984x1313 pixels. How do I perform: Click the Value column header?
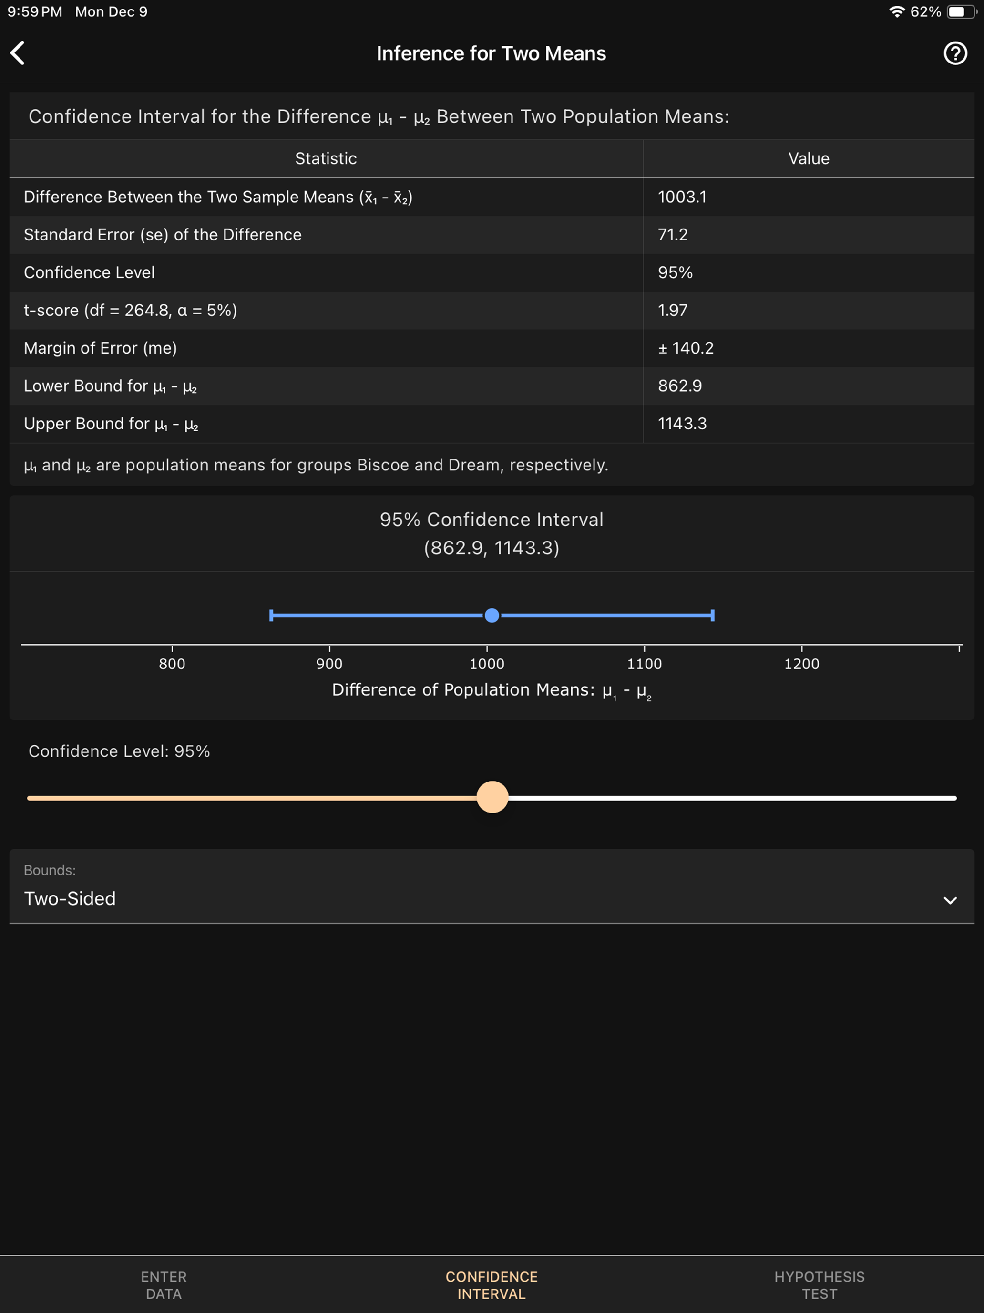809,158
